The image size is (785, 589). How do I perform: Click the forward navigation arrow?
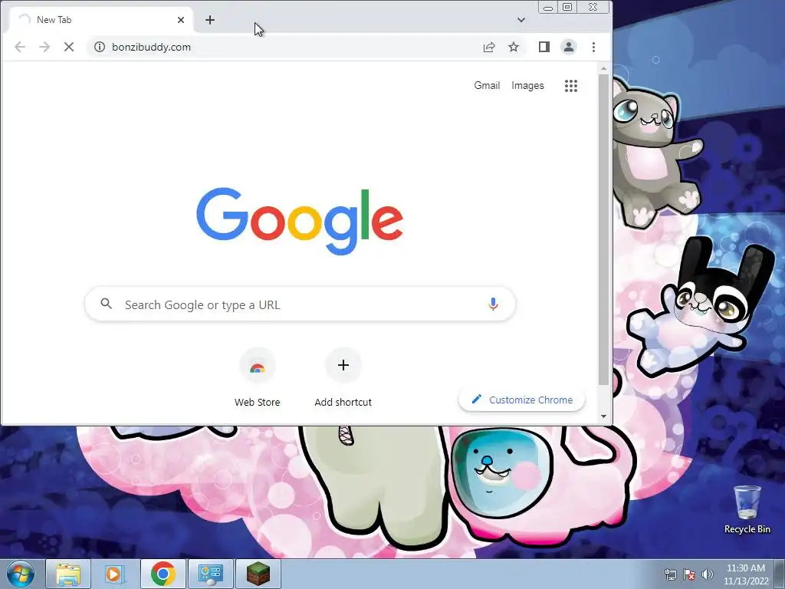pos(44,47)
